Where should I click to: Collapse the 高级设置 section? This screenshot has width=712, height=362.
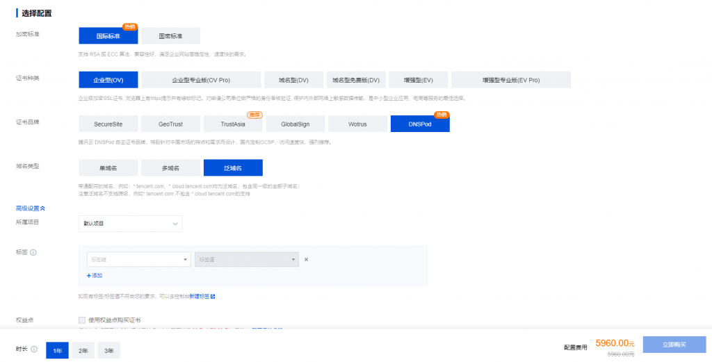click(31, 208)
